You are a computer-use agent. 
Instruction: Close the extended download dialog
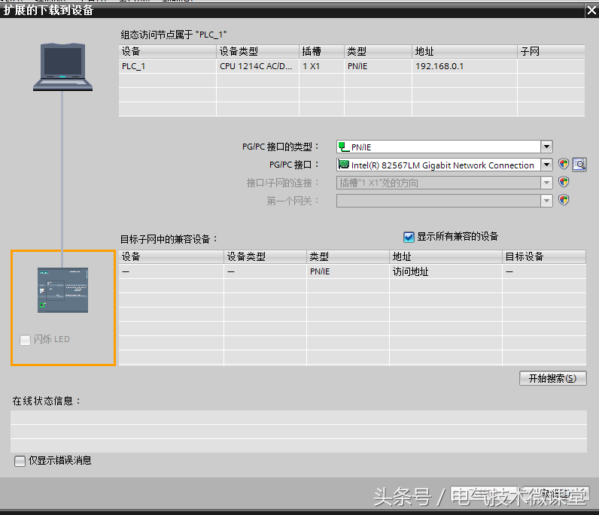(591, 11)
